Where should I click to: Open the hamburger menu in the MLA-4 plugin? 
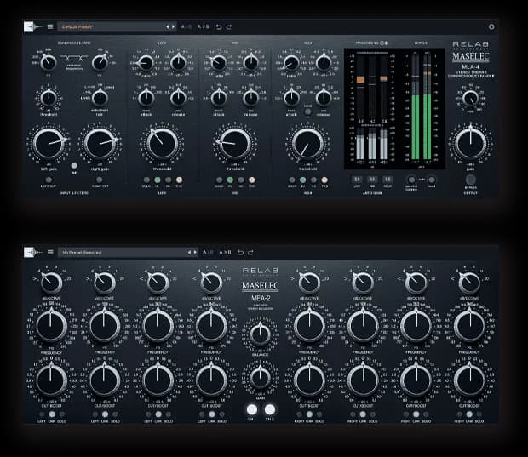[50, 26]
